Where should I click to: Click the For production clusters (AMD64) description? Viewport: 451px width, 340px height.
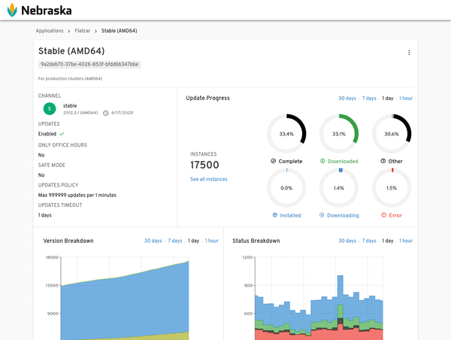[x=70, y=78]
